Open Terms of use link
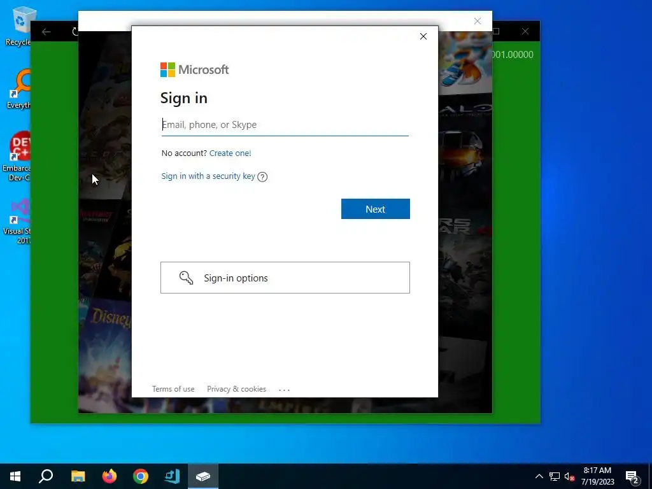This screenshot has width=652, height=489. click(x=173, y=389)
